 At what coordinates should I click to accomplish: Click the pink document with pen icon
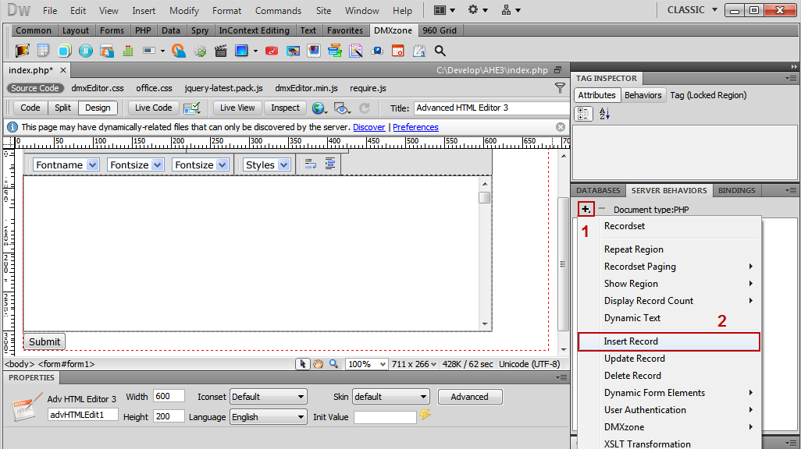coord(355,51)
